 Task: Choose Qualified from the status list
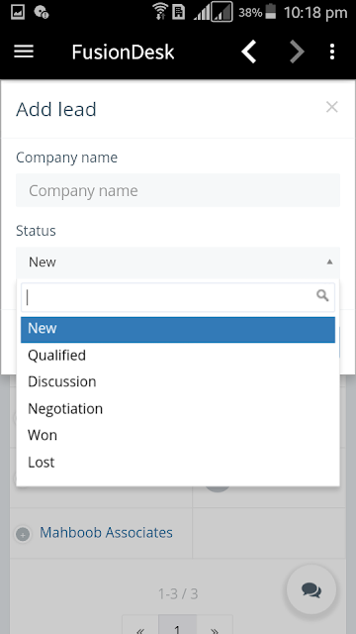(x=178, y=355)
